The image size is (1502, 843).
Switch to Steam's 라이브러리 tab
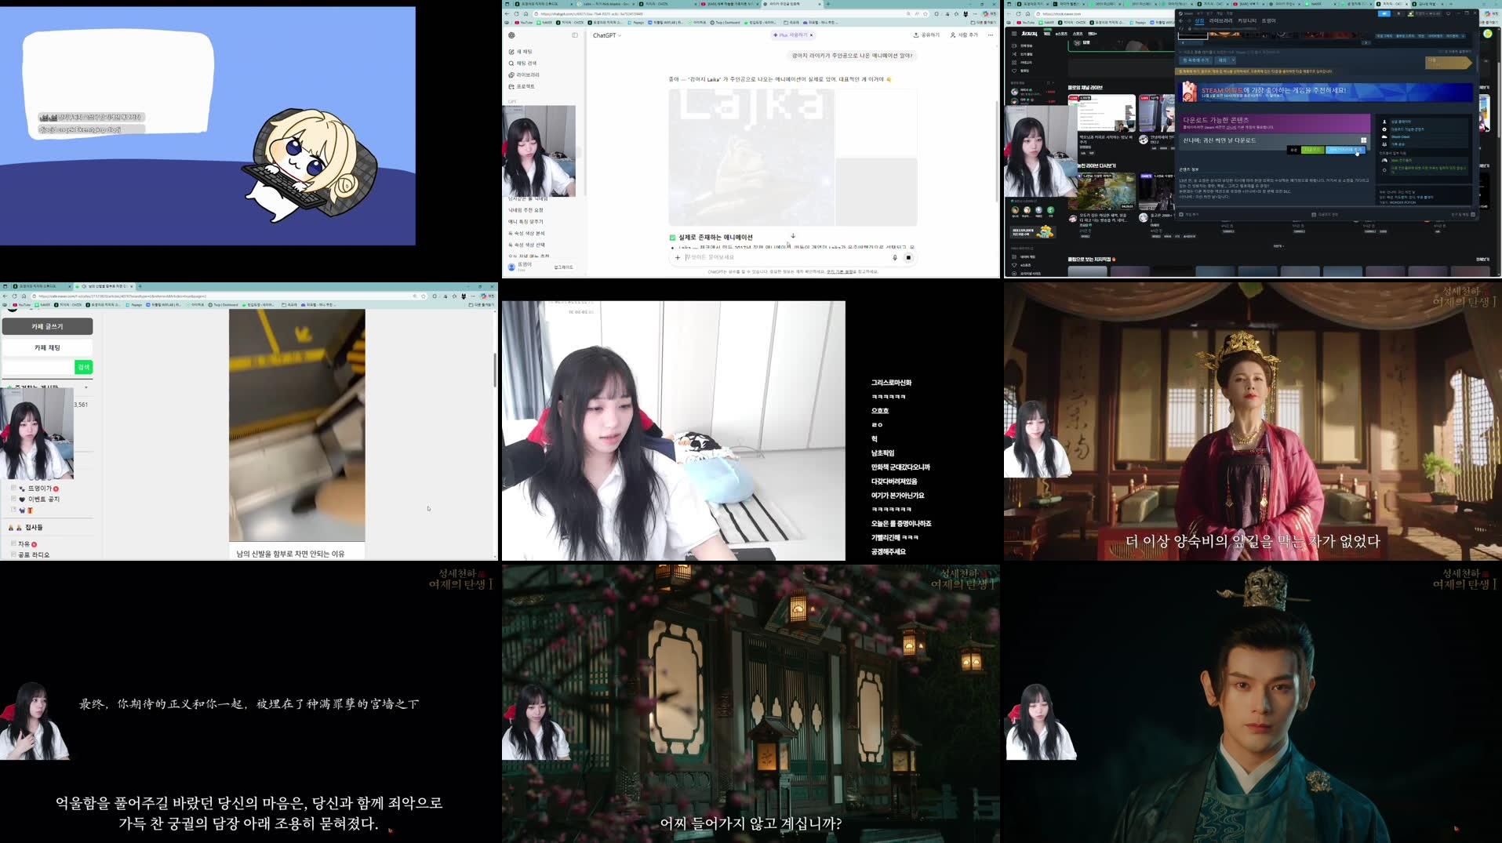pyautogui.click(x=1221, y=21)
